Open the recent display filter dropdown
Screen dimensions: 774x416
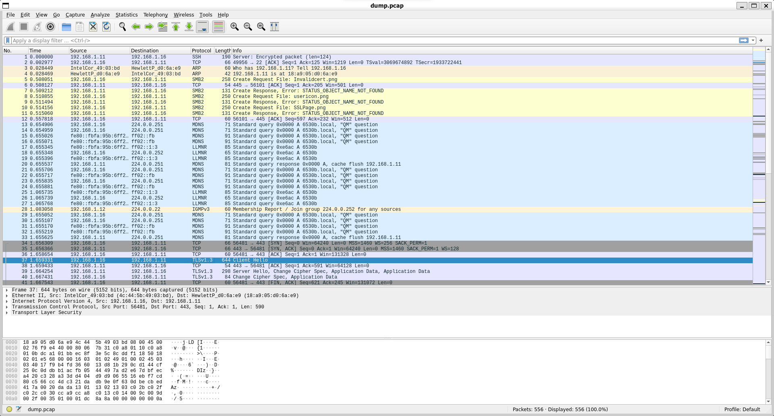[x=753, y=40]
